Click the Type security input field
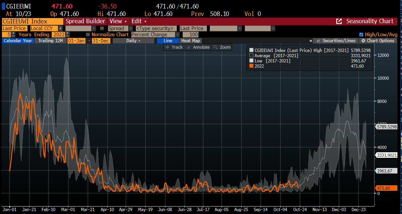Screen dimensions: 402x214 coord(156,28)
